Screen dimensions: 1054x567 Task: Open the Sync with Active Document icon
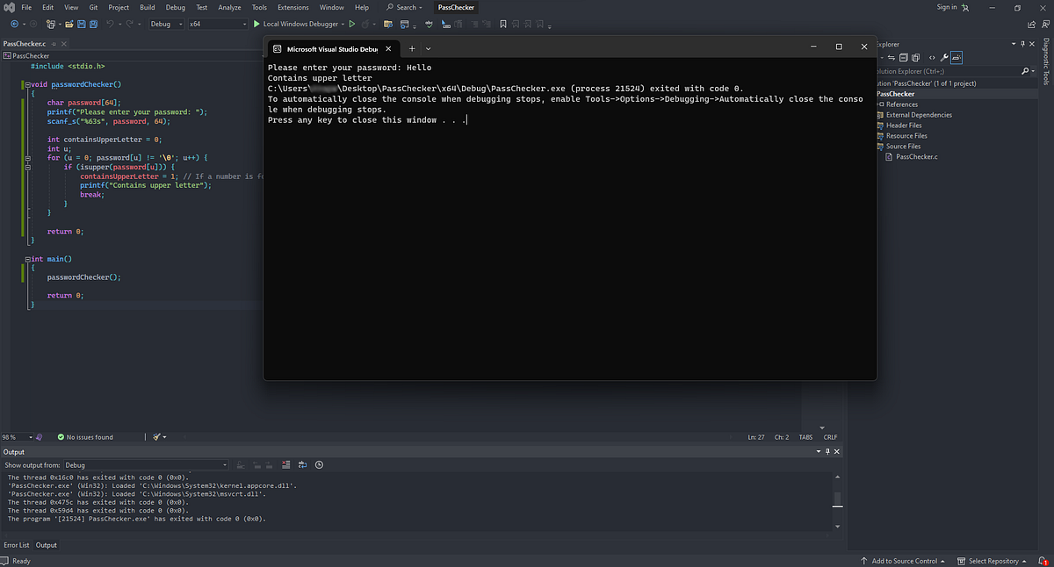892,56
